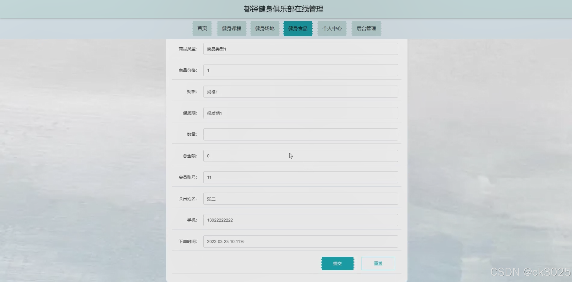Screen dimensions: 572x282
Task: Focus the 手机 phone number field
Action: coord(300,220)
